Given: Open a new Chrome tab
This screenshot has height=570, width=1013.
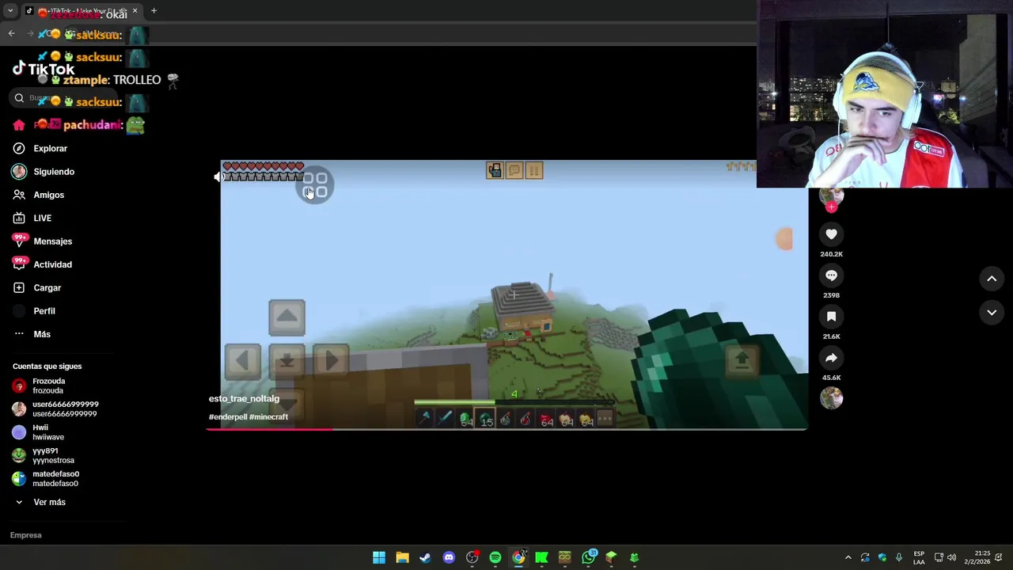Looking at the screenshot, I should (x=154, y=11).
